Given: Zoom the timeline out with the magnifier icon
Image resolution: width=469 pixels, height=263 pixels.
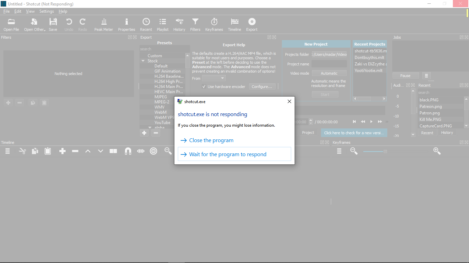Looking at the screenshot, I should 168,151.
